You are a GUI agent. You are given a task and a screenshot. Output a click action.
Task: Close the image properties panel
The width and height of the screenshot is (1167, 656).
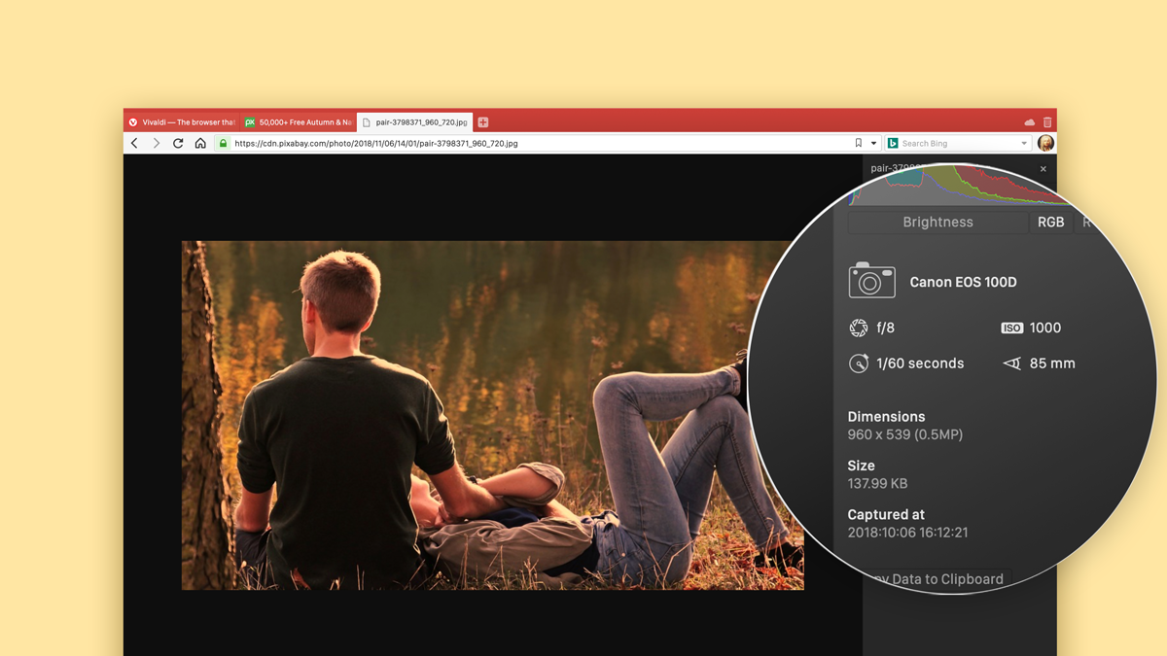pos(1043,169)
